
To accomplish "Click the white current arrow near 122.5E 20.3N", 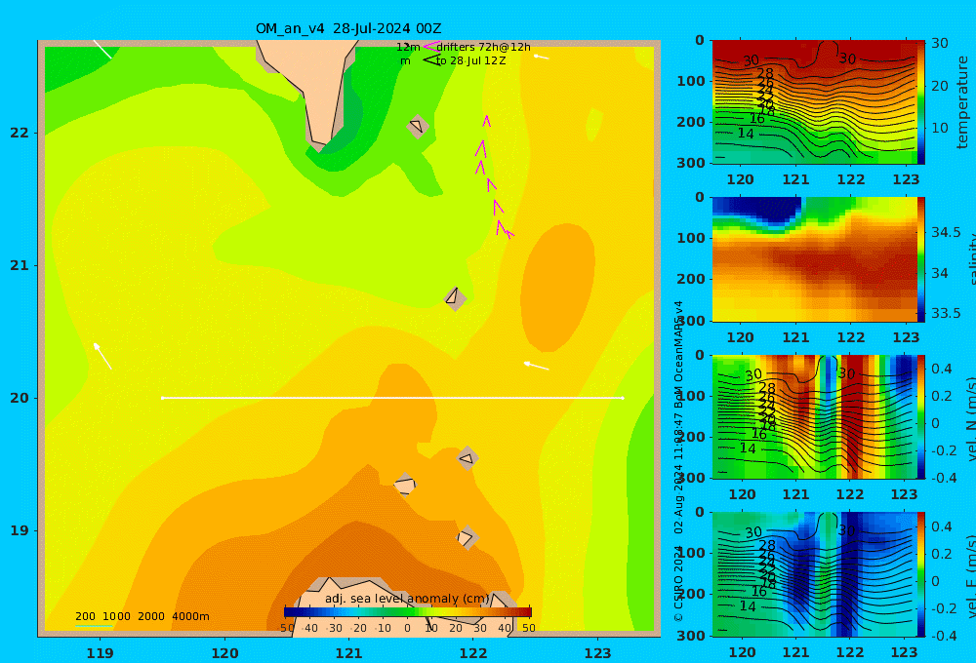I will pyautogui.click(x=536, y=366).
